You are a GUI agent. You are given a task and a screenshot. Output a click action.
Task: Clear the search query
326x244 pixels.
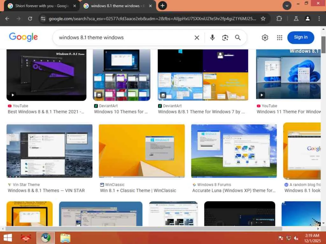(x=197, y=37)
